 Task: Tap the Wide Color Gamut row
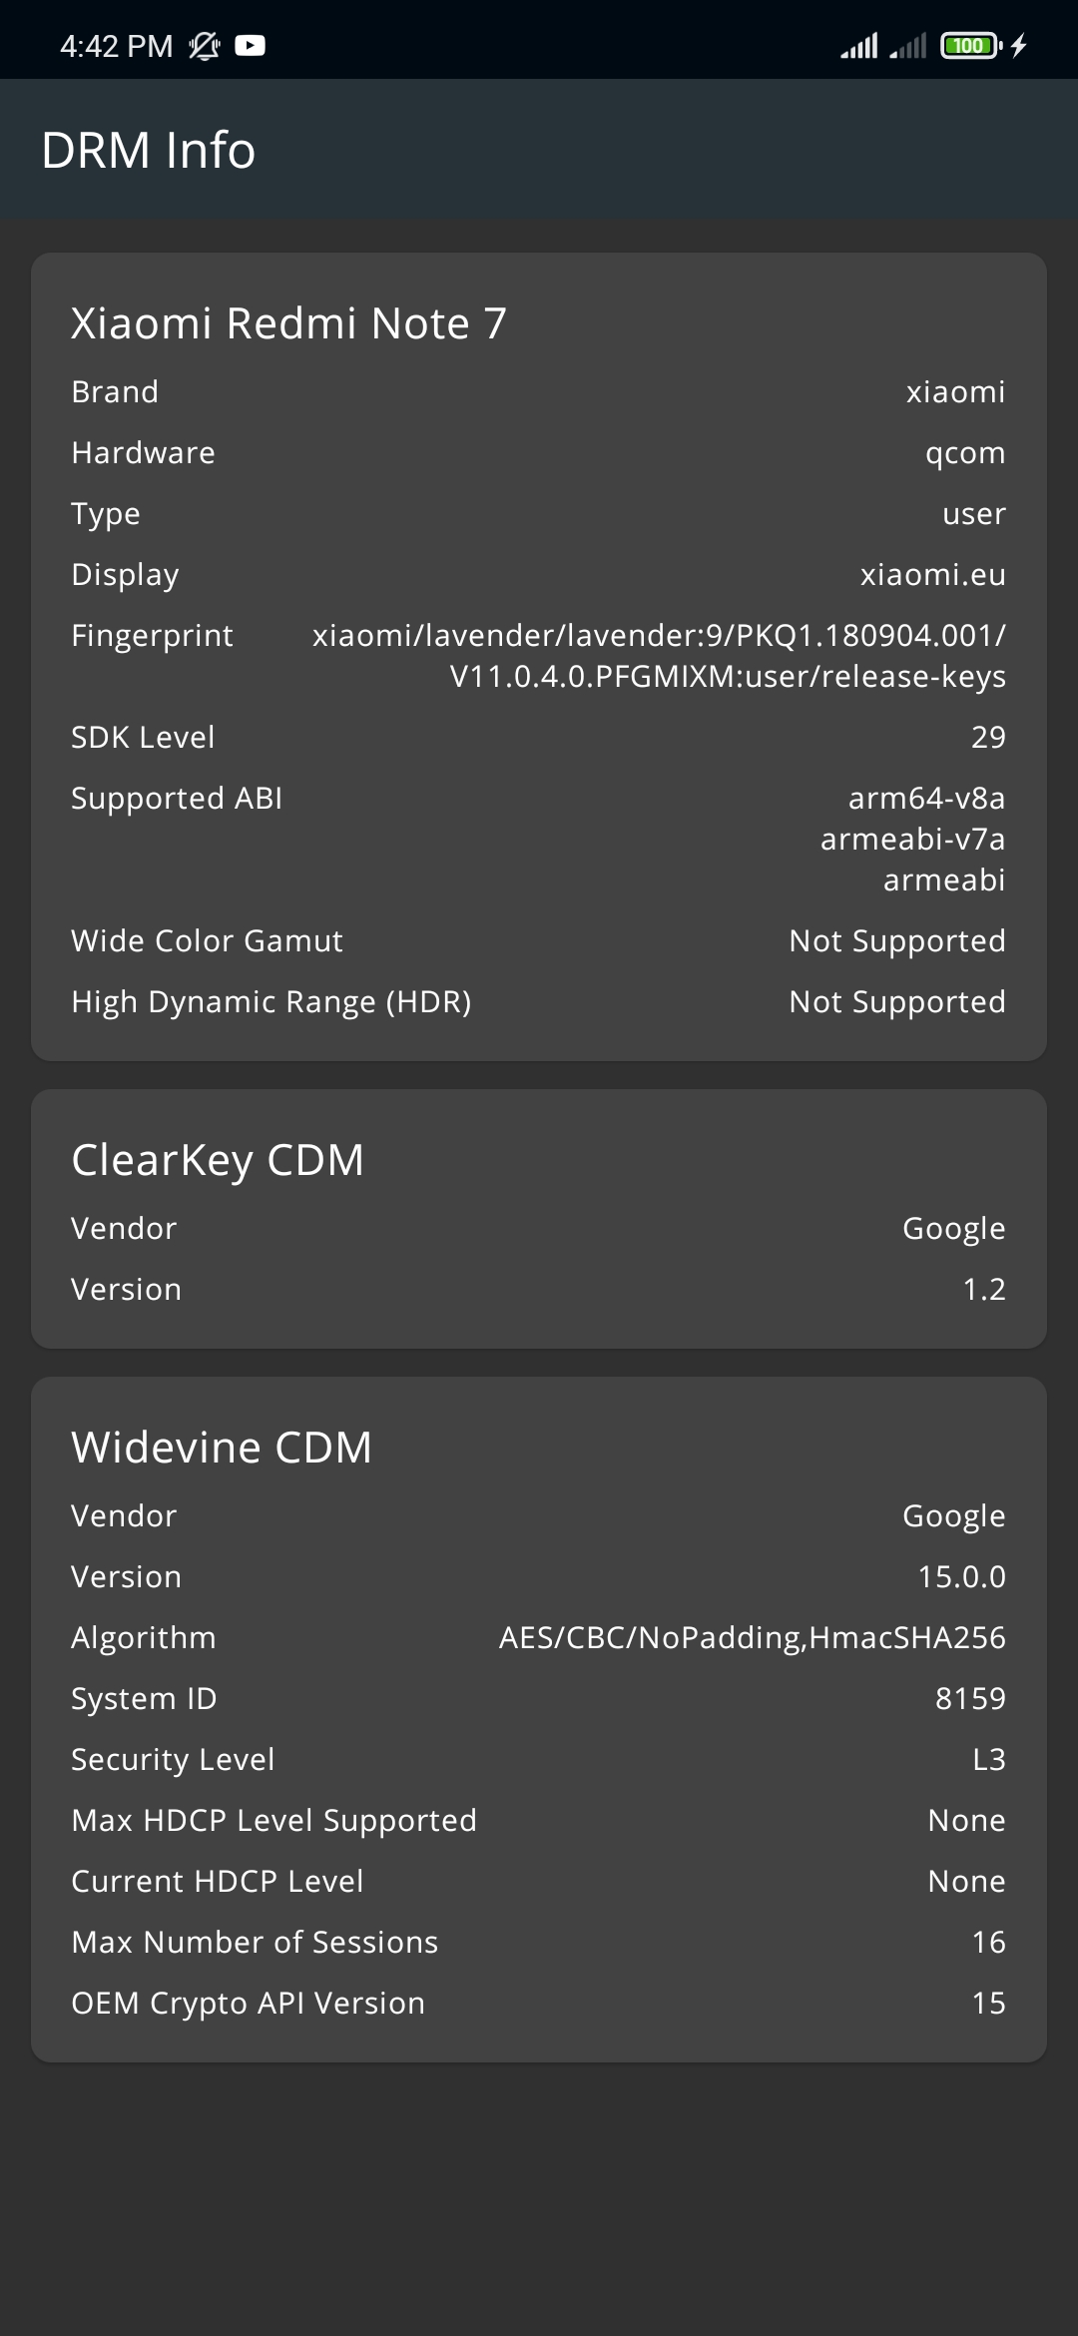[x=539, y=941]
